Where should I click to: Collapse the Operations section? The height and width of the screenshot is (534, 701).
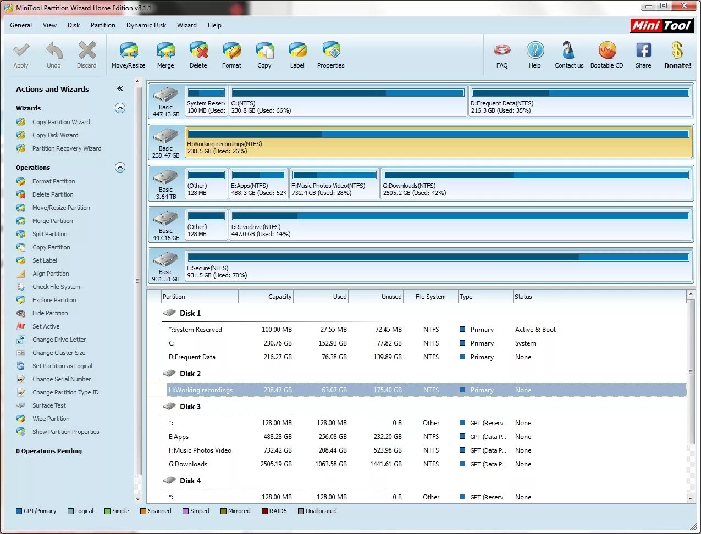tap(120, 168)
